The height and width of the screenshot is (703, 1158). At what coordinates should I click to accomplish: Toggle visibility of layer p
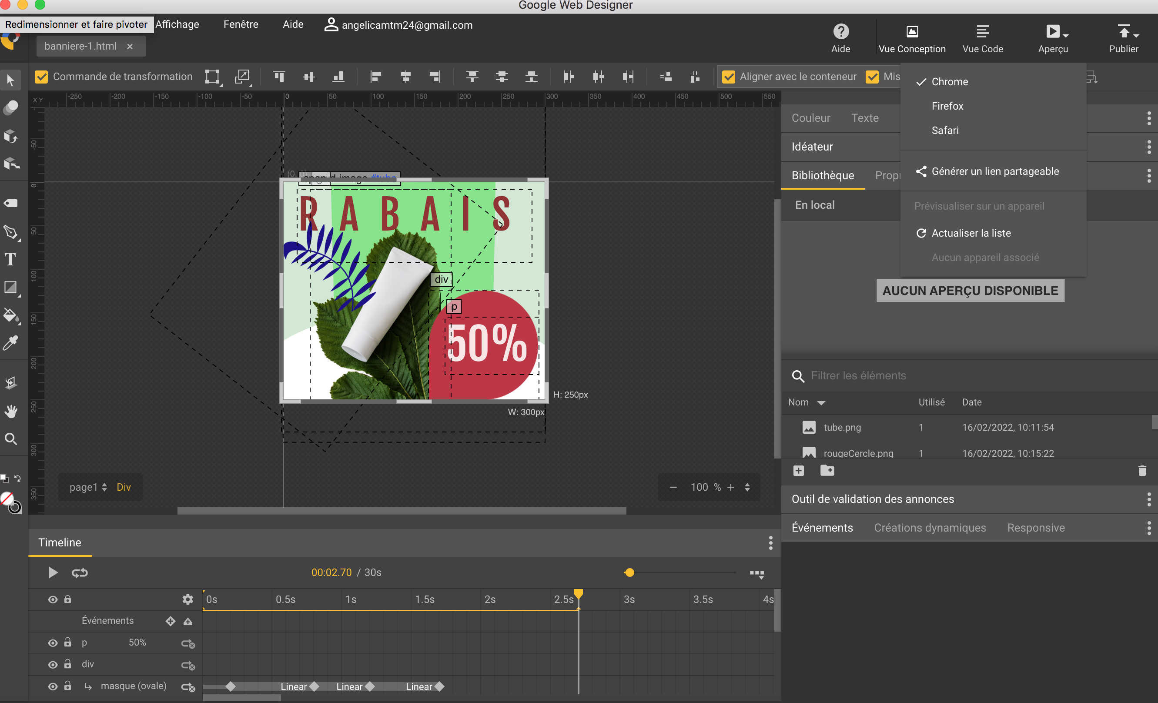[x=51, y=643]
